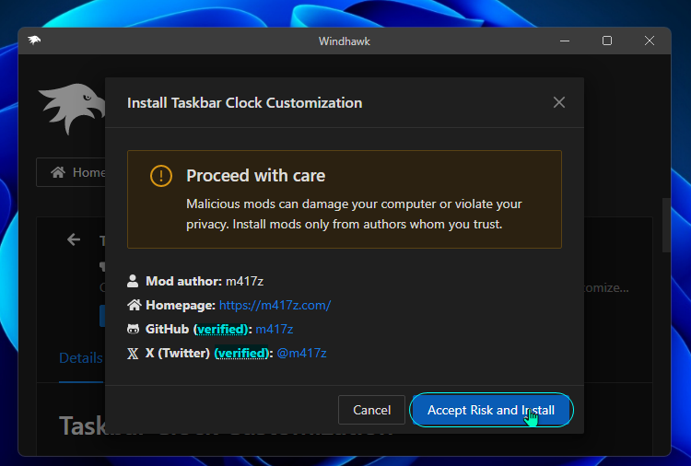Click the 'Install Taskbar Clock Customization' title
The height and width of the screenshot is (466, 691).
click(244, 102)
